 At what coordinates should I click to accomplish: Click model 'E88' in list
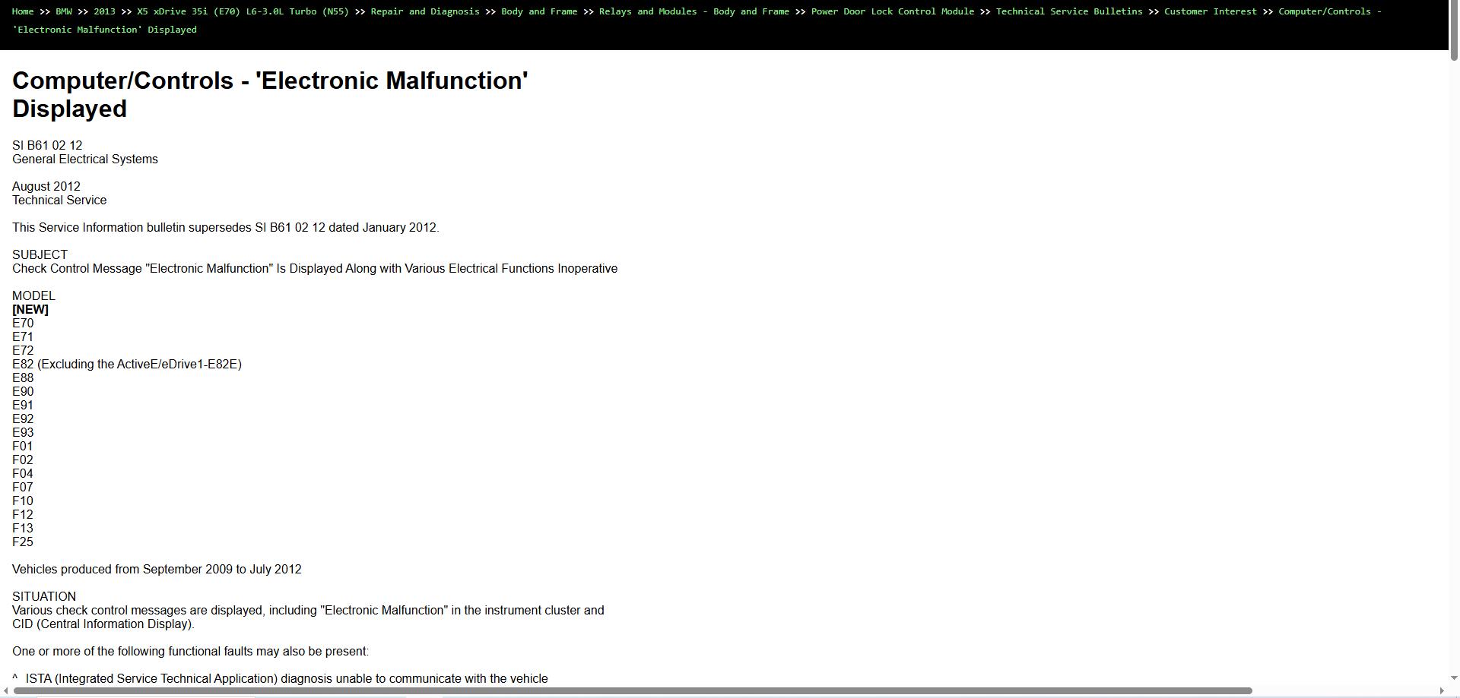click(x=23, y=377)
